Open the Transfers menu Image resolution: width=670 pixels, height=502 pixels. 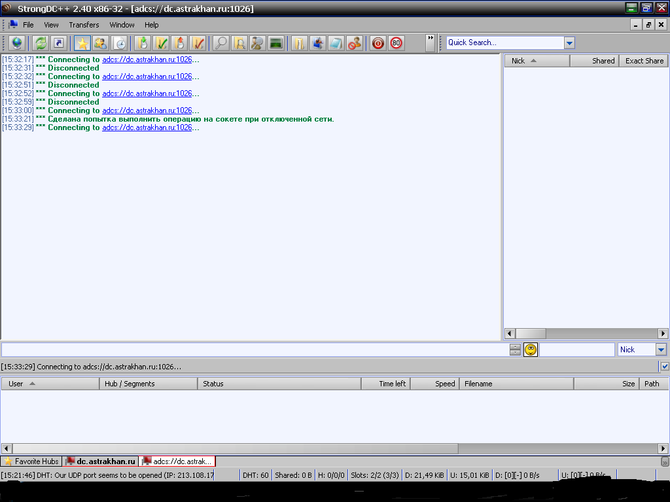(x=84, y=25)
